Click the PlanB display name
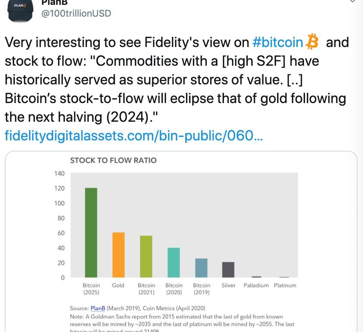The height and width of the screenshot is (332, 363). [x=54, y=2]
